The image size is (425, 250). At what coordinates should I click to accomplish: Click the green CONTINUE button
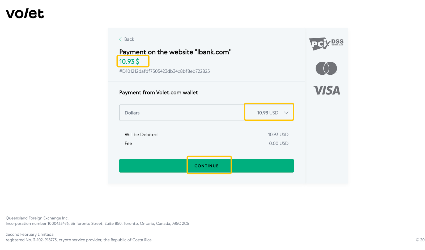(x=206, y=166)
